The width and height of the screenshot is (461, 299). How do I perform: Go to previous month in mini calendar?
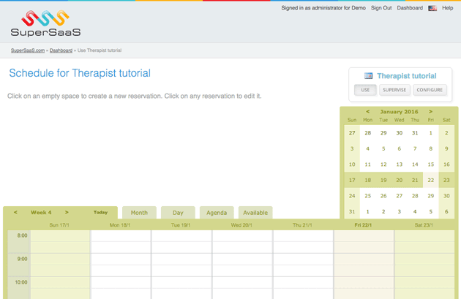click(x=367, y=112)
